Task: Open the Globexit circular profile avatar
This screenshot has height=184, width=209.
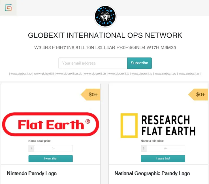Action: [x=105, y=16]
